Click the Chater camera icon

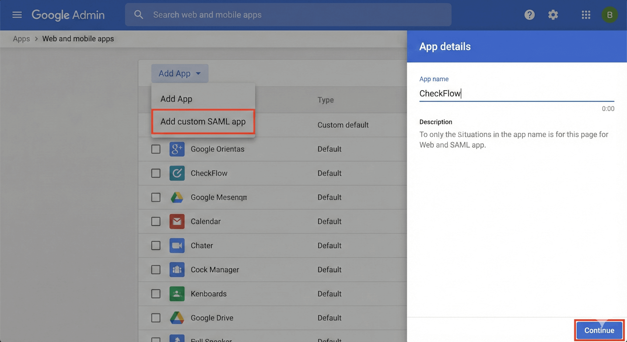[x=177, y=245]
